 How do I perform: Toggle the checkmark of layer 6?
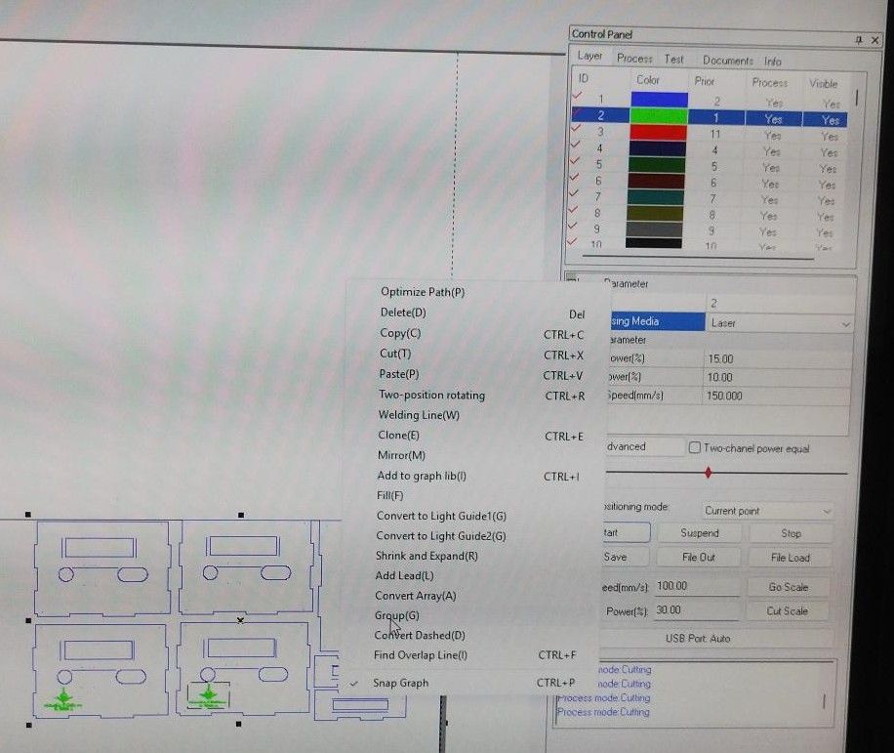(x=574, y=177)
